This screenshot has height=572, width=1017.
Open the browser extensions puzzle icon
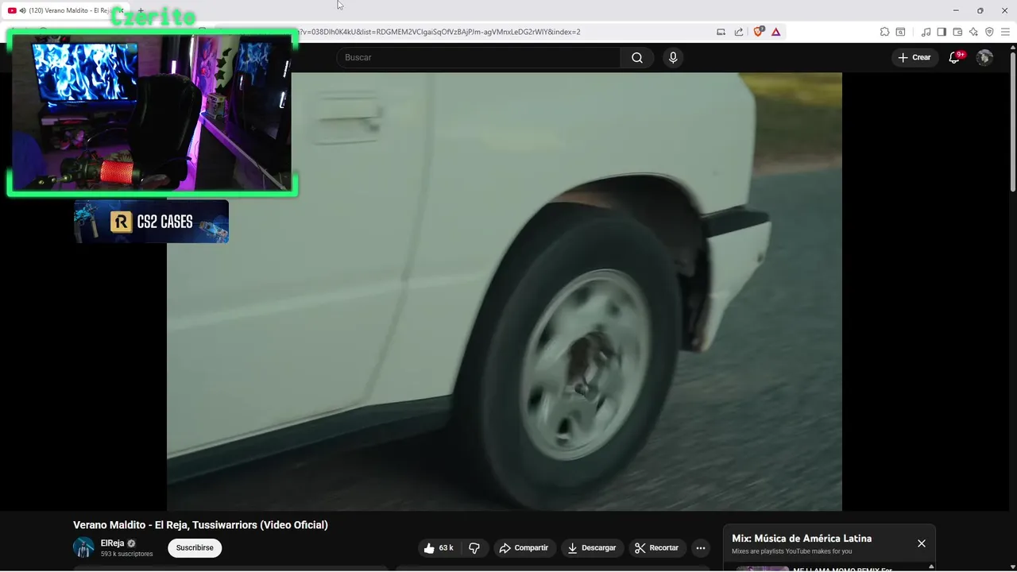[x=884, y=32]
